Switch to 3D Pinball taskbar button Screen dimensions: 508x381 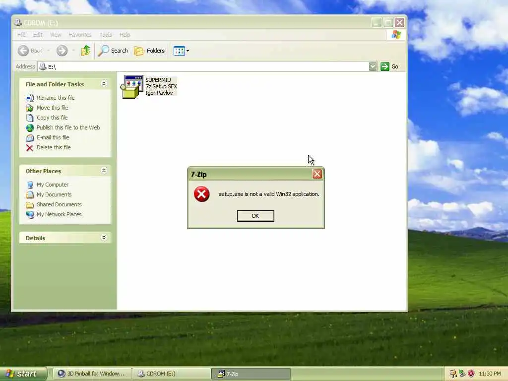tap(92, 374)
